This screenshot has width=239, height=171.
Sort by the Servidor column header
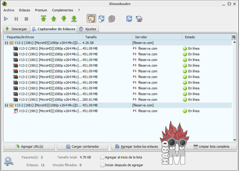(157, 37)
